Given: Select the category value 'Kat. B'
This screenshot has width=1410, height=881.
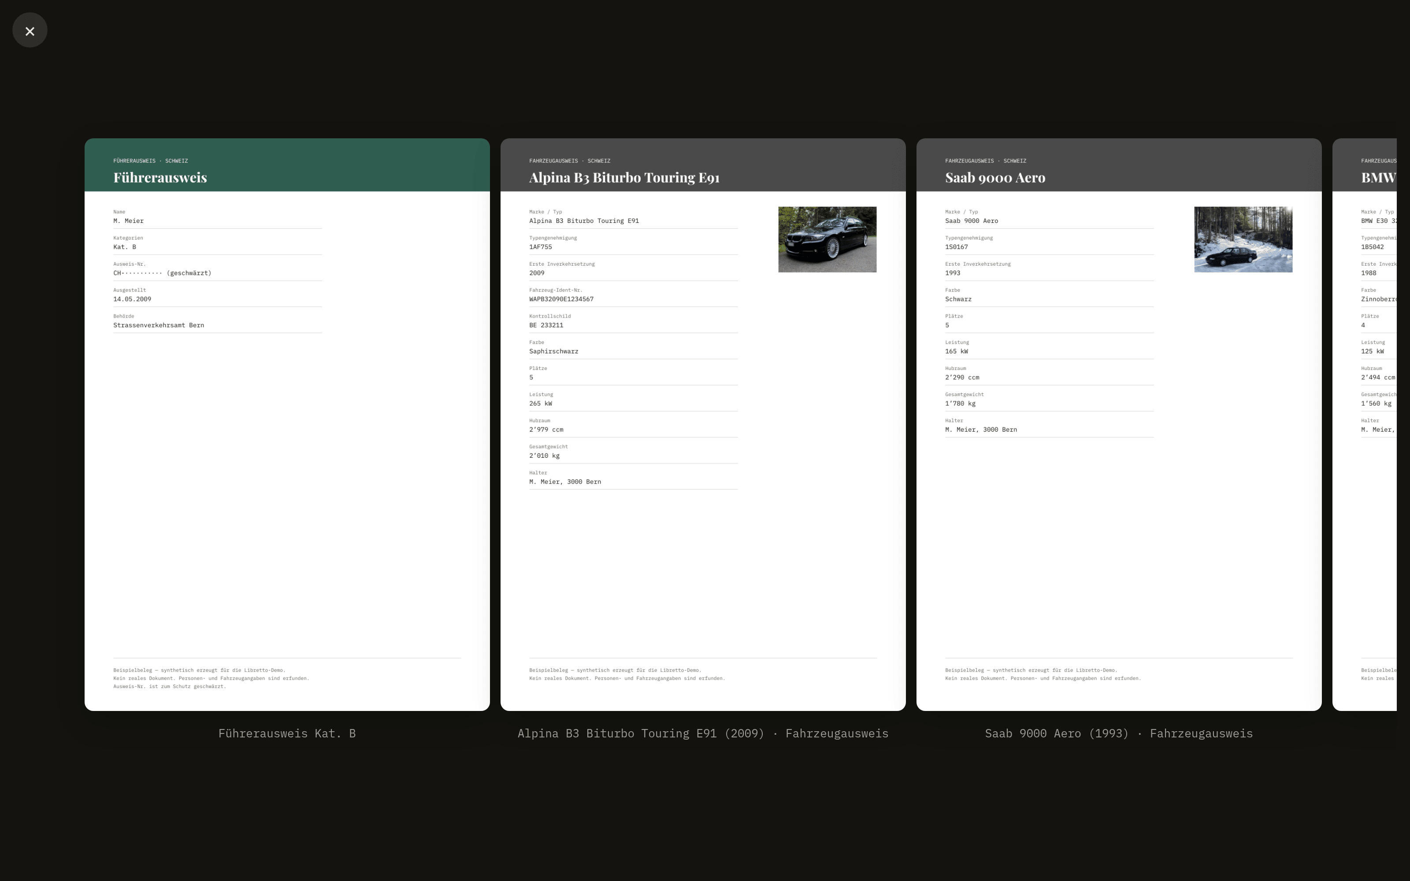Looking at the screenshot, I should tap(125, 247).
